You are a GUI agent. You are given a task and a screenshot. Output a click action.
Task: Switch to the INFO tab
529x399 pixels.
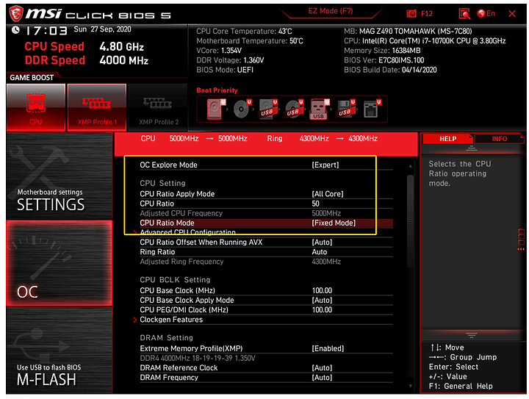499,139
